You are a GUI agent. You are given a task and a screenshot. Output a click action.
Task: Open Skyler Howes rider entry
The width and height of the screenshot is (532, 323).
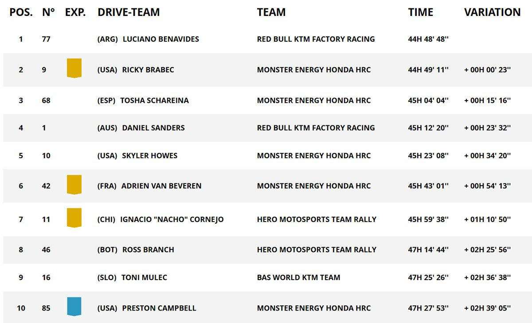[x=149, y=156]
